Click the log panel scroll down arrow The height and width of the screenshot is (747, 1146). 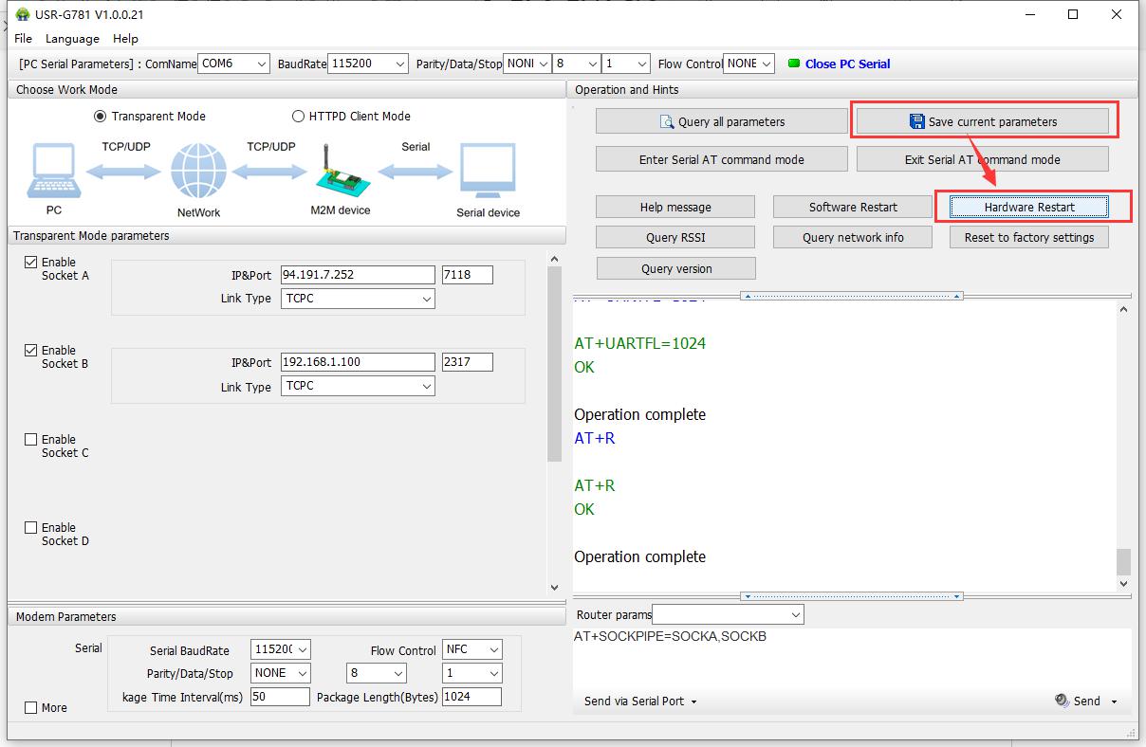pyautogui.click(x=1123, y=584)
